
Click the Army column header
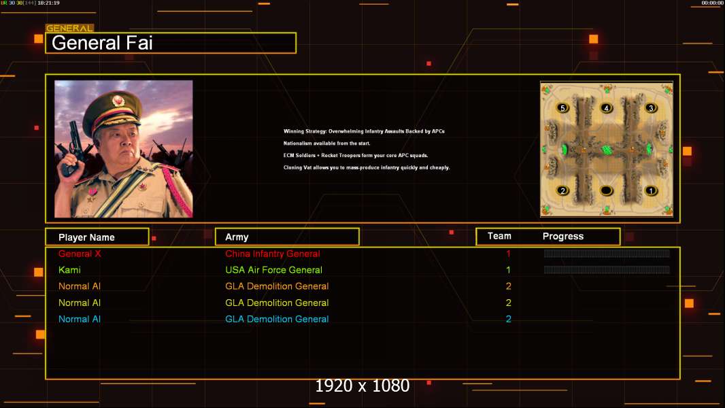click(x=287, y=237)
